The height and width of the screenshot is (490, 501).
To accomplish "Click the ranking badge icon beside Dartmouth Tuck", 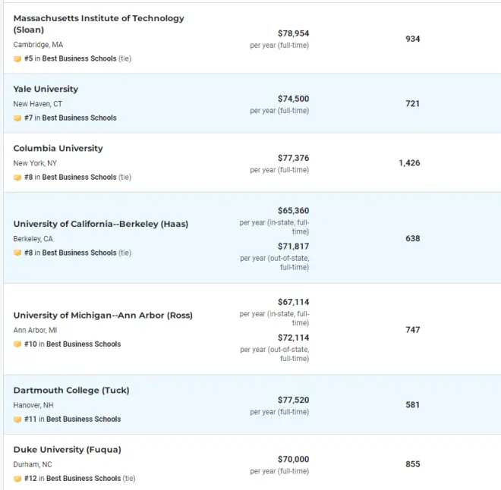I will coord(17,419).
